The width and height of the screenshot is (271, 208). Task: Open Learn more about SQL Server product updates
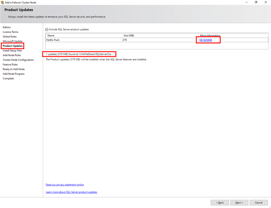(71, 192)
